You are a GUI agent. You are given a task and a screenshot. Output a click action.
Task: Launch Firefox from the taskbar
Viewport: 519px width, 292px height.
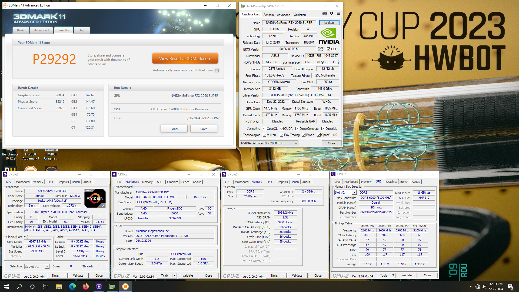pos(85,287)
